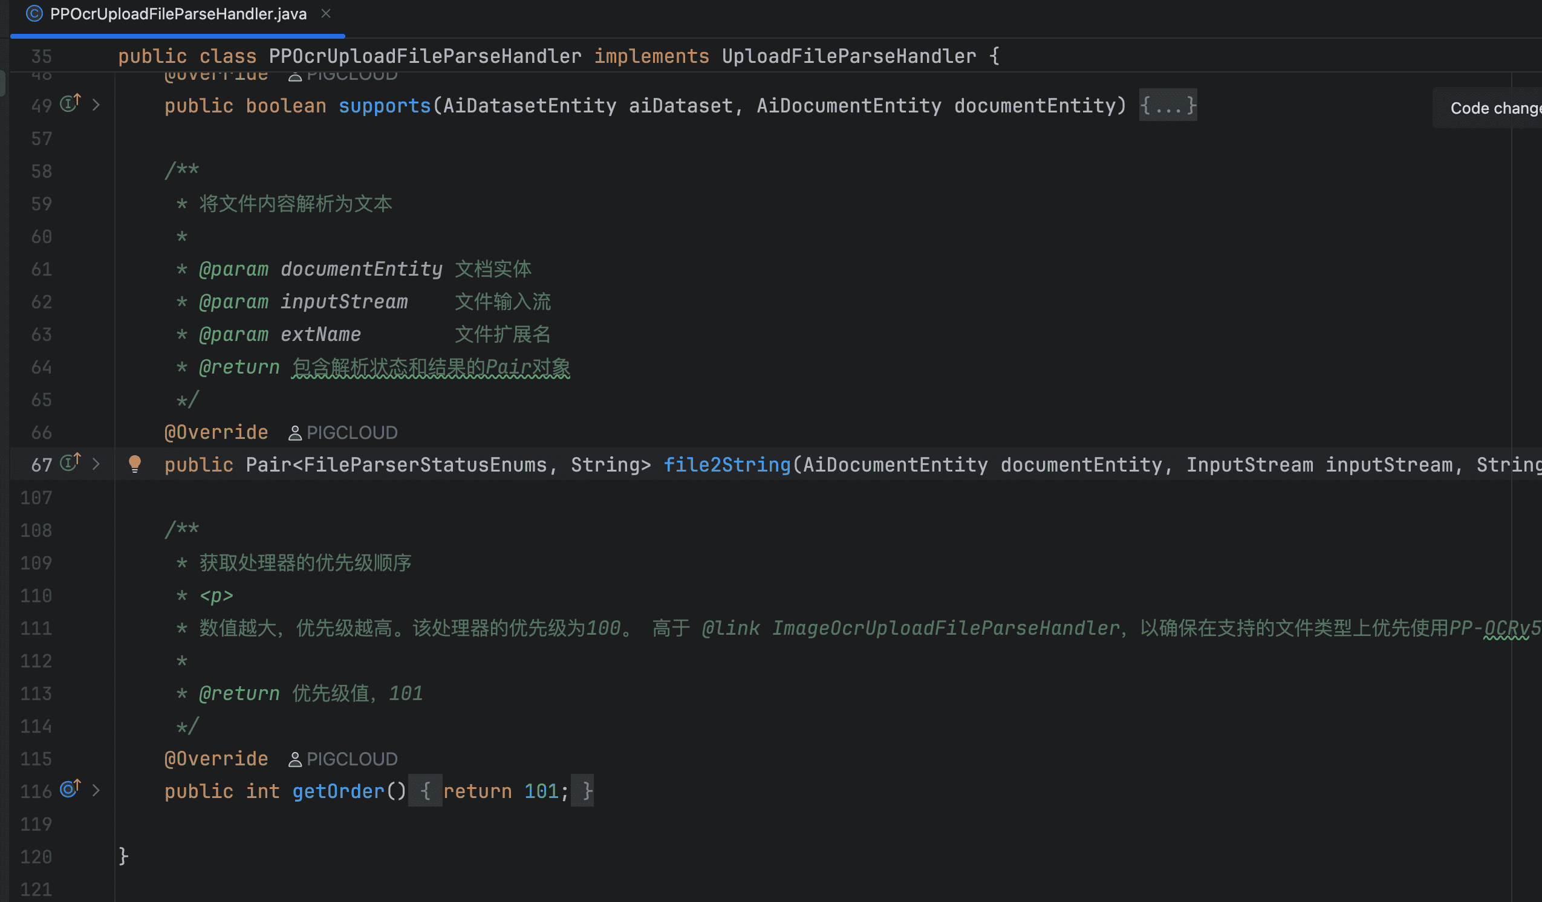Expand the folded file2String method chevron
Screen dimensions: 1542x902
[x=96, y=464]
